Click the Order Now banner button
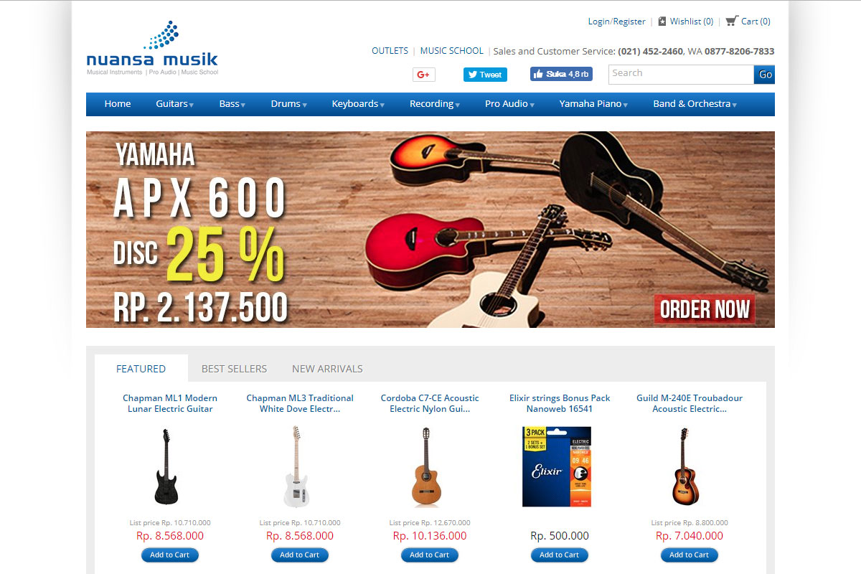This screenshot has width=861, height=574. [705, 309]
